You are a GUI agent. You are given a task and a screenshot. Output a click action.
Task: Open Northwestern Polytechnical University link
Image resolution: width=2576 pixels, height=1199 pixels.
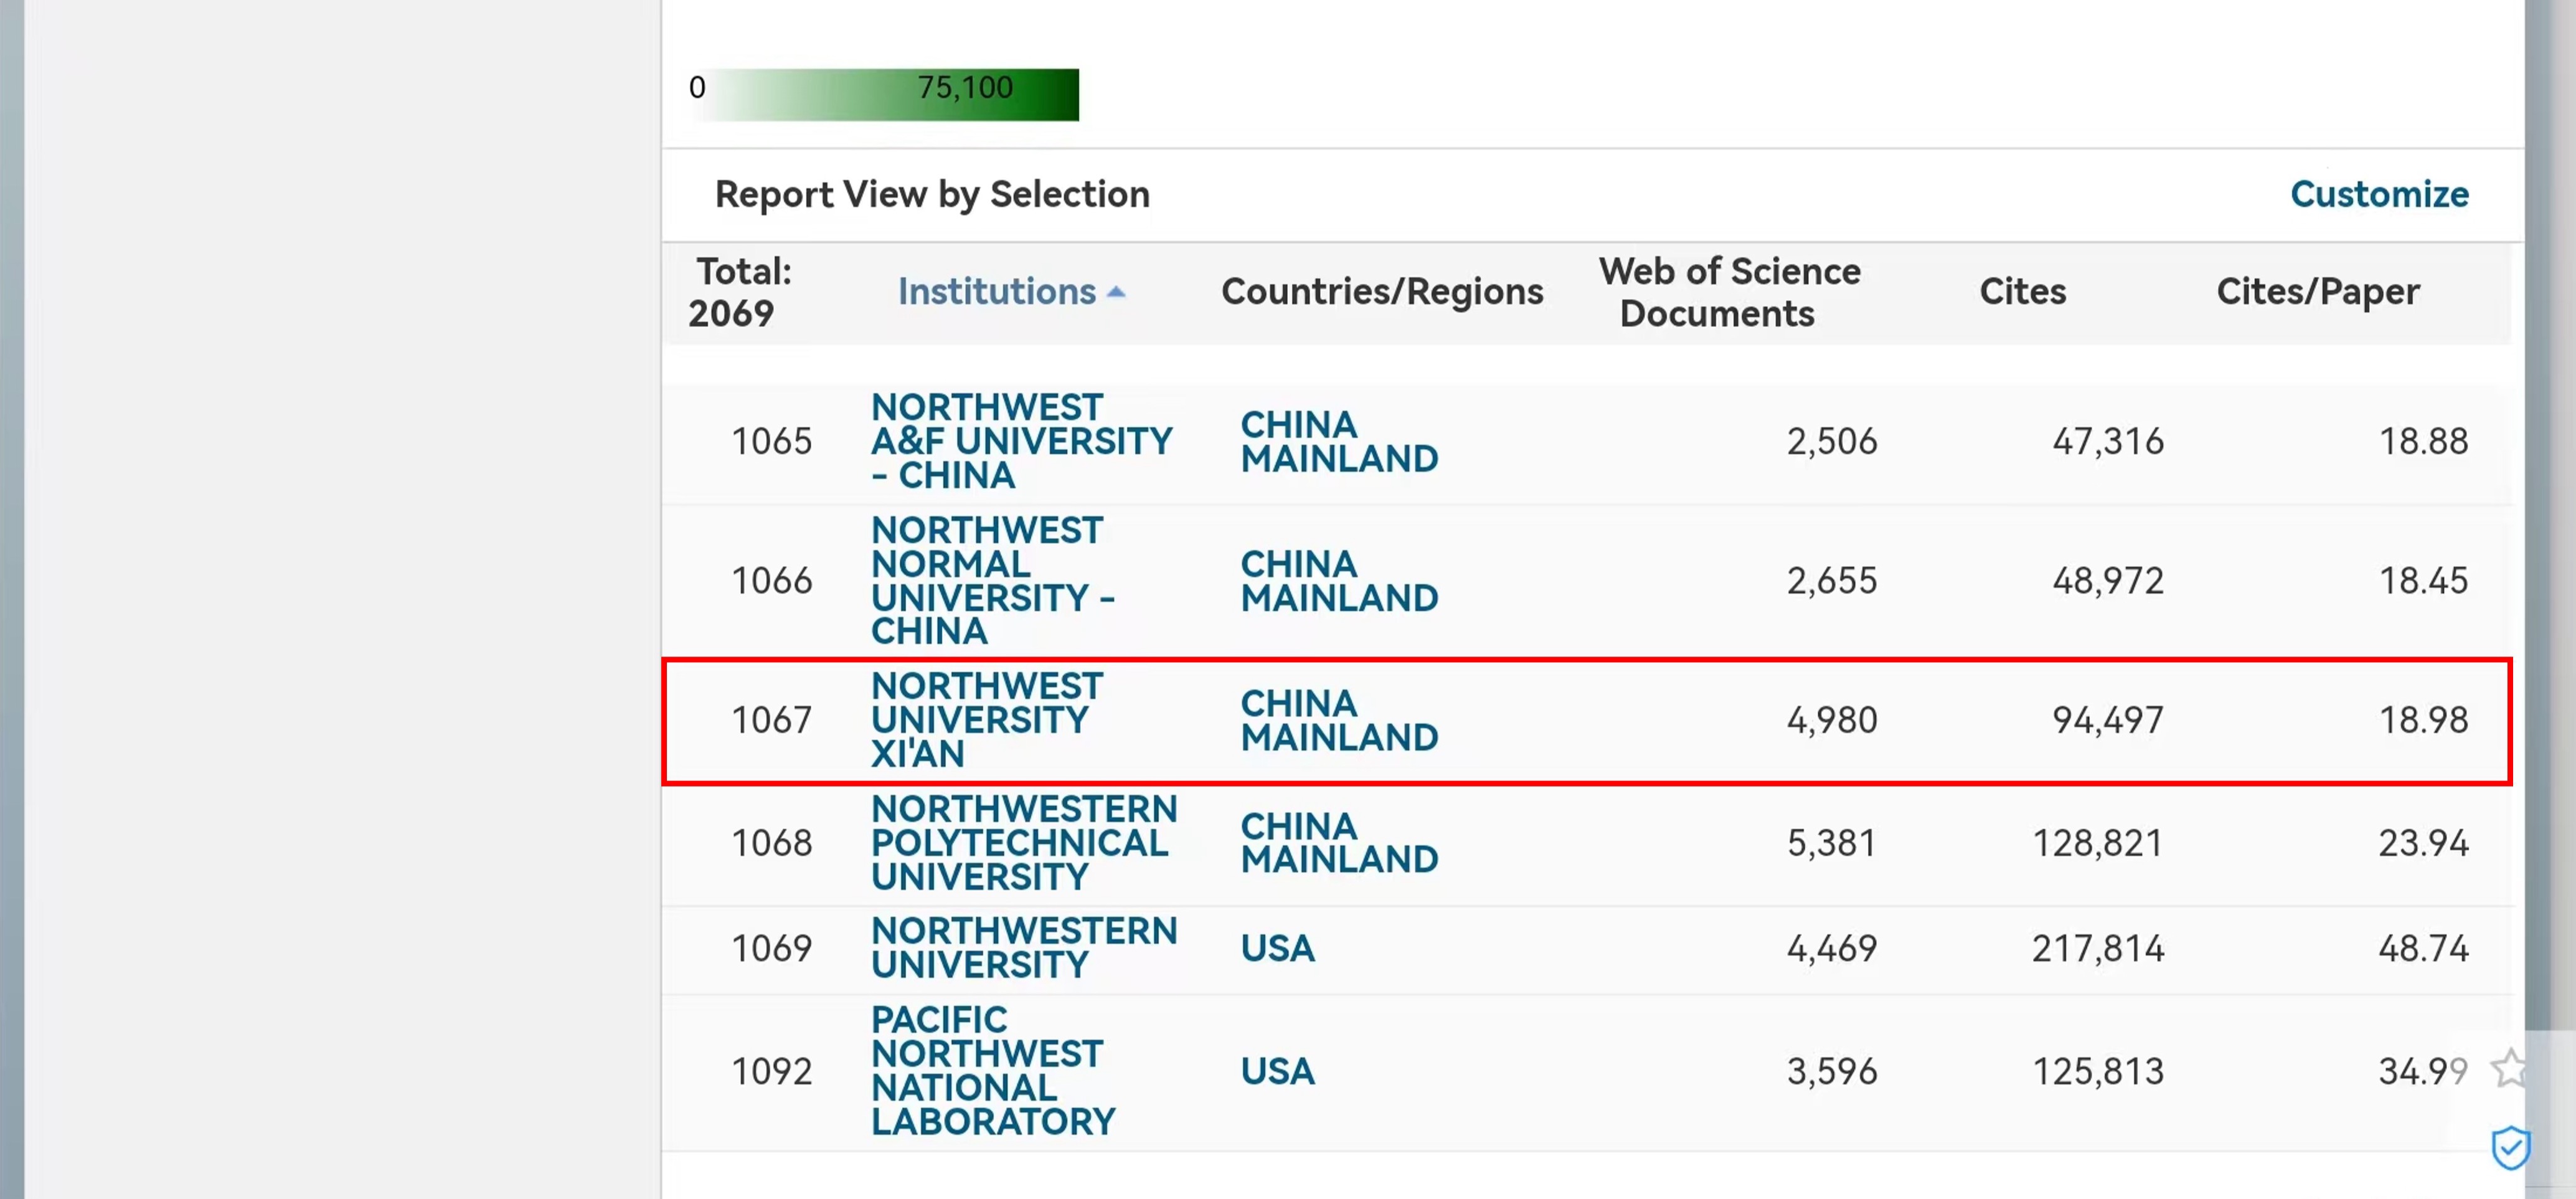coord(1023,842)
